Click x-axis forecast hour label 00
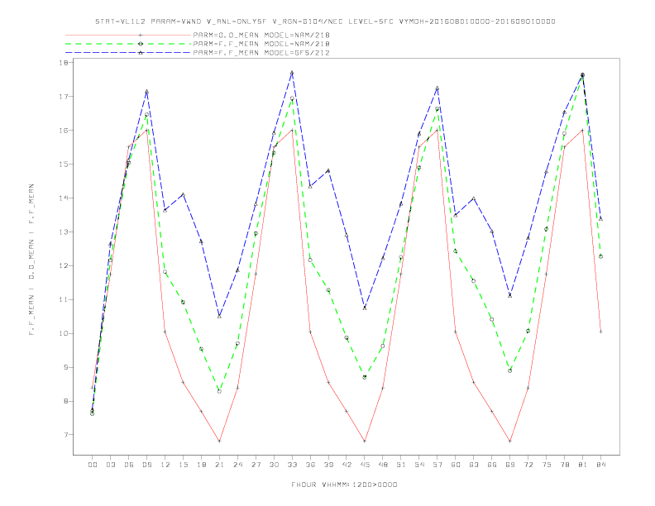This screenshot has height=506, width=655. pos(93,465)
